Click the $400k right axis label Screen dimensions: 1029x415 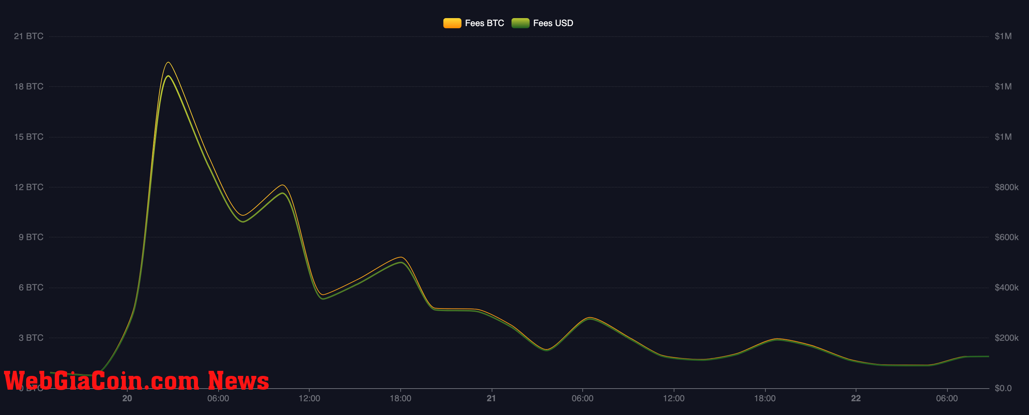click(x=1007, y=287)
